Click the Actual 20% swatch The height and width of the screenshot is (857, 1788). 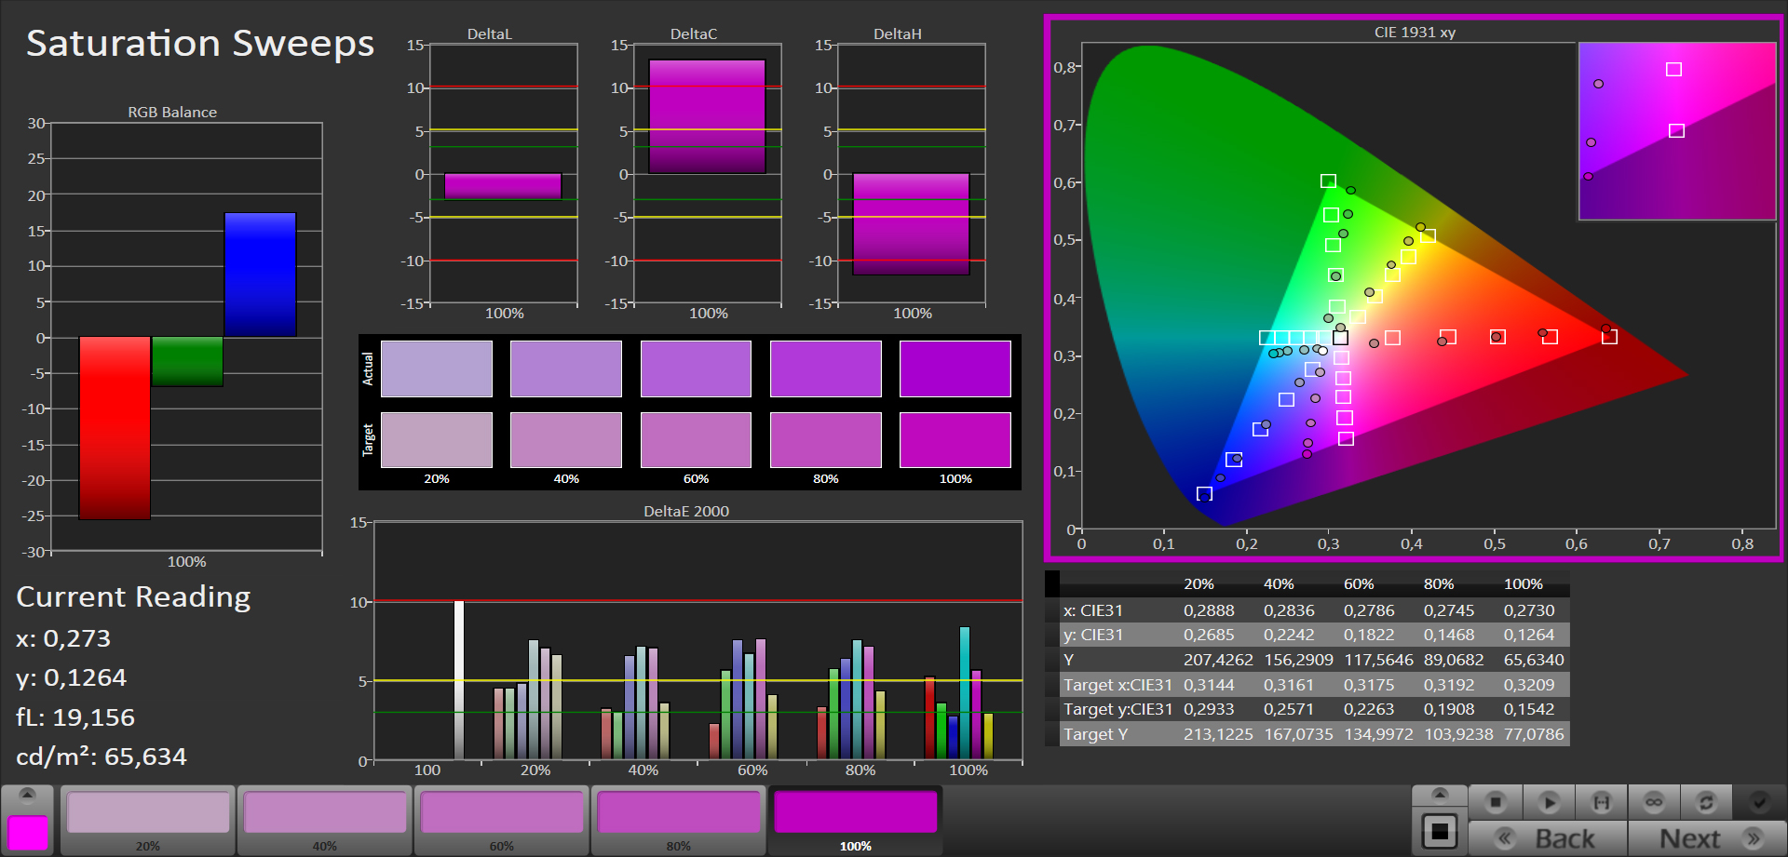pos(437,368)
